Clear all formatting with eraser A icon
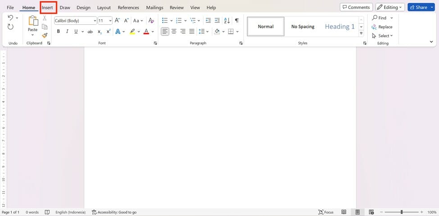This screenshot has width=439, height=216. [x=151, y=20]
